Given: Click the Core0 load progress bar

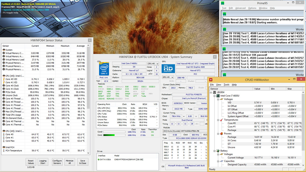Looking at the screenshot, I should (114, 132).
